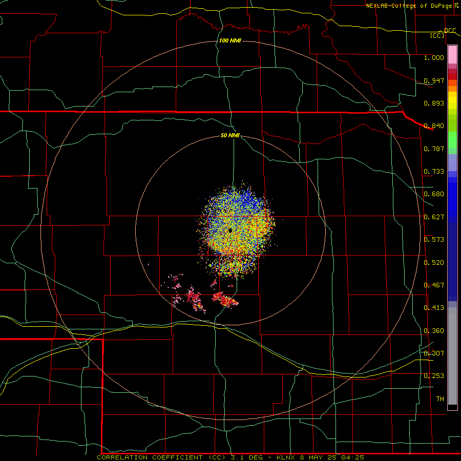This screenshot has height=461, width=461.
Task: Click the 0.573 scale value
Action: tap(434, 240)
